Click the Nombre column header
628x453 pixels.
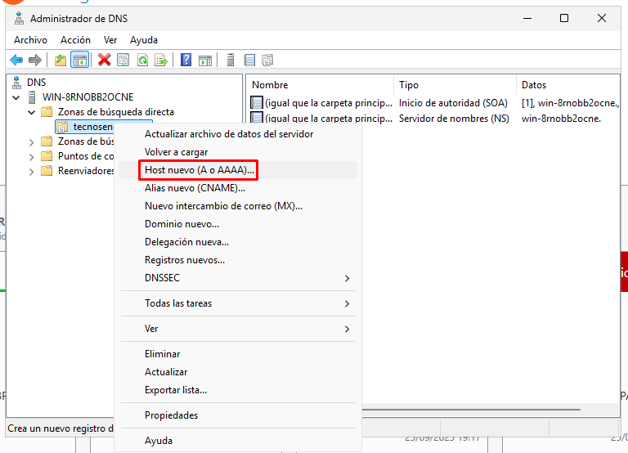click(270, 85)
